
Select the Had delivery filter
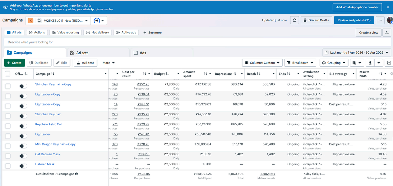[x=97, y=33]
